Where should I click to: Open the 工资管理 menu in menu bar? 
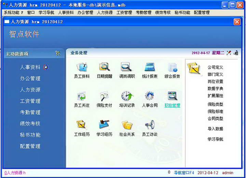[x=124, y=13]
